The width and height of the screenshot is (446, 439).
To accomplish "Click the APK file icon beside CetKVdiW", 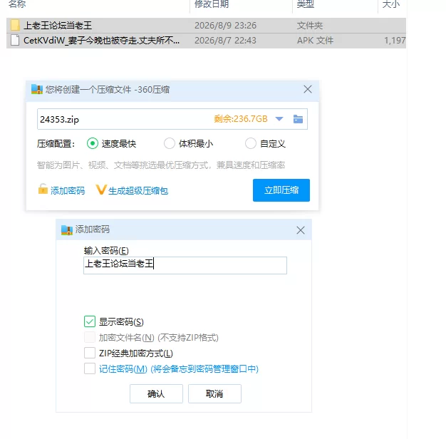I will pyautogui.click(x=15, y=40).
